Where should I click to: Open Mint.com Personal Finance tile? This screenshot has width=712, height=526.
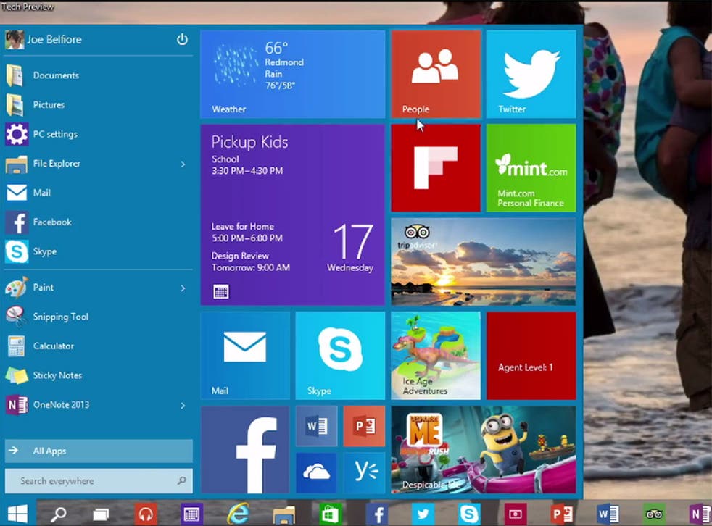(x=531, y=168)
